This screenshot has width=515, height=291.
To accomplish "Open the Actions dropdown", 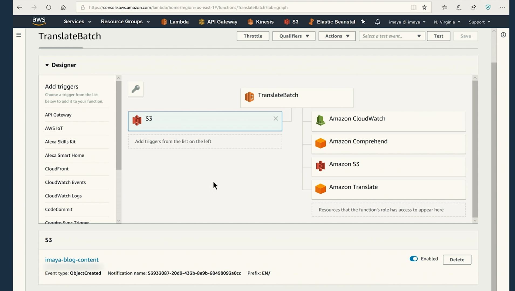I will (x=337, y=36).
